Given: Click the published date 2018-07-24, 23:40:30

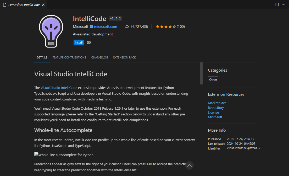Looking at the screenshot, I should pos(241,139).
